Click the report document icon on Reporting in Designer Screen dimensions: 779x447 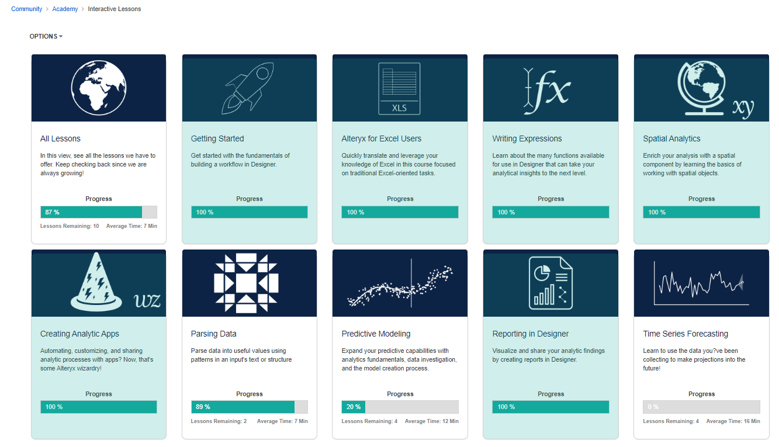[x=550, y=283]
